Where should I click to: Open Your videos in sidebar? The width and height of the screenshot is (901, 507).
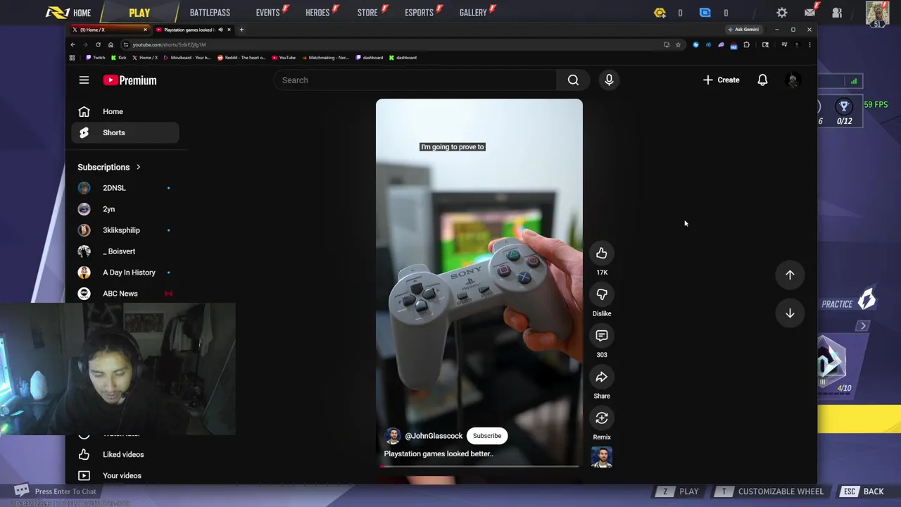[x=125, y=475]
